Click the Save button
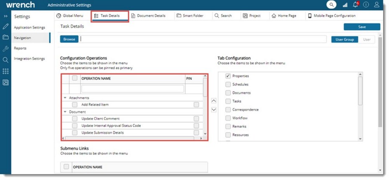Image resolution: width=389 pixels, height=180 pixels. [362, 27]
